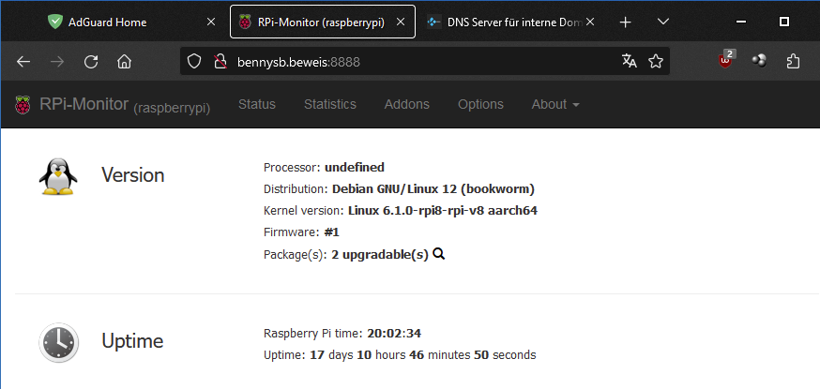Bookmark this page with the star icon
This screenshot has width=820, height=389.
point(655,62)
